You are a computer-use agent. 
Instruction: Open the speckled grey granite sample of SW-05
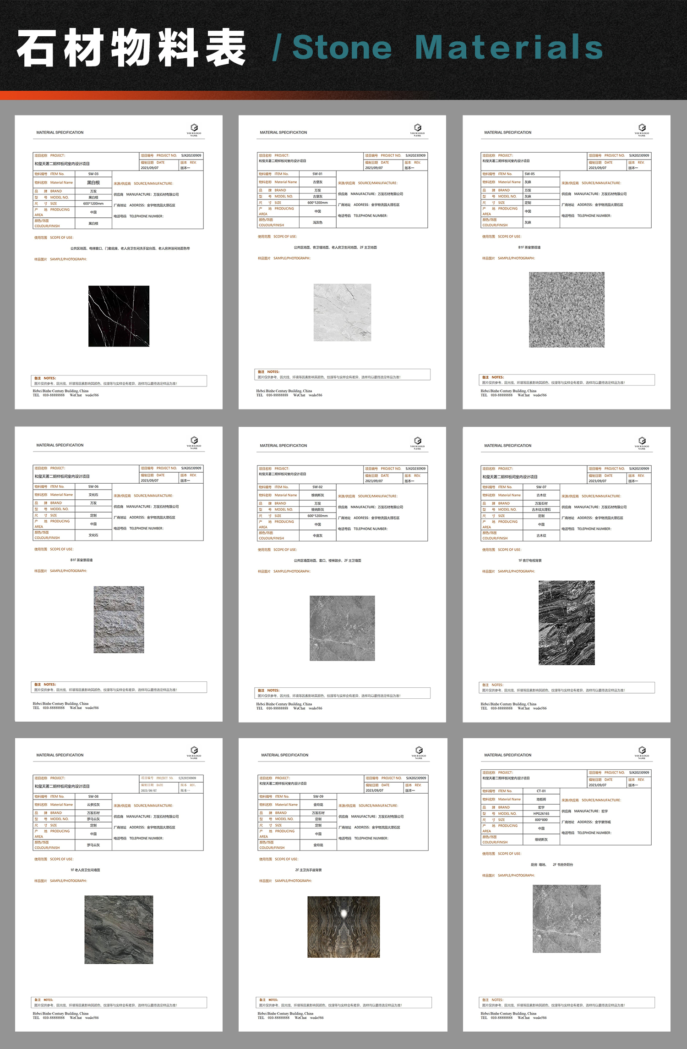(567, 309)
